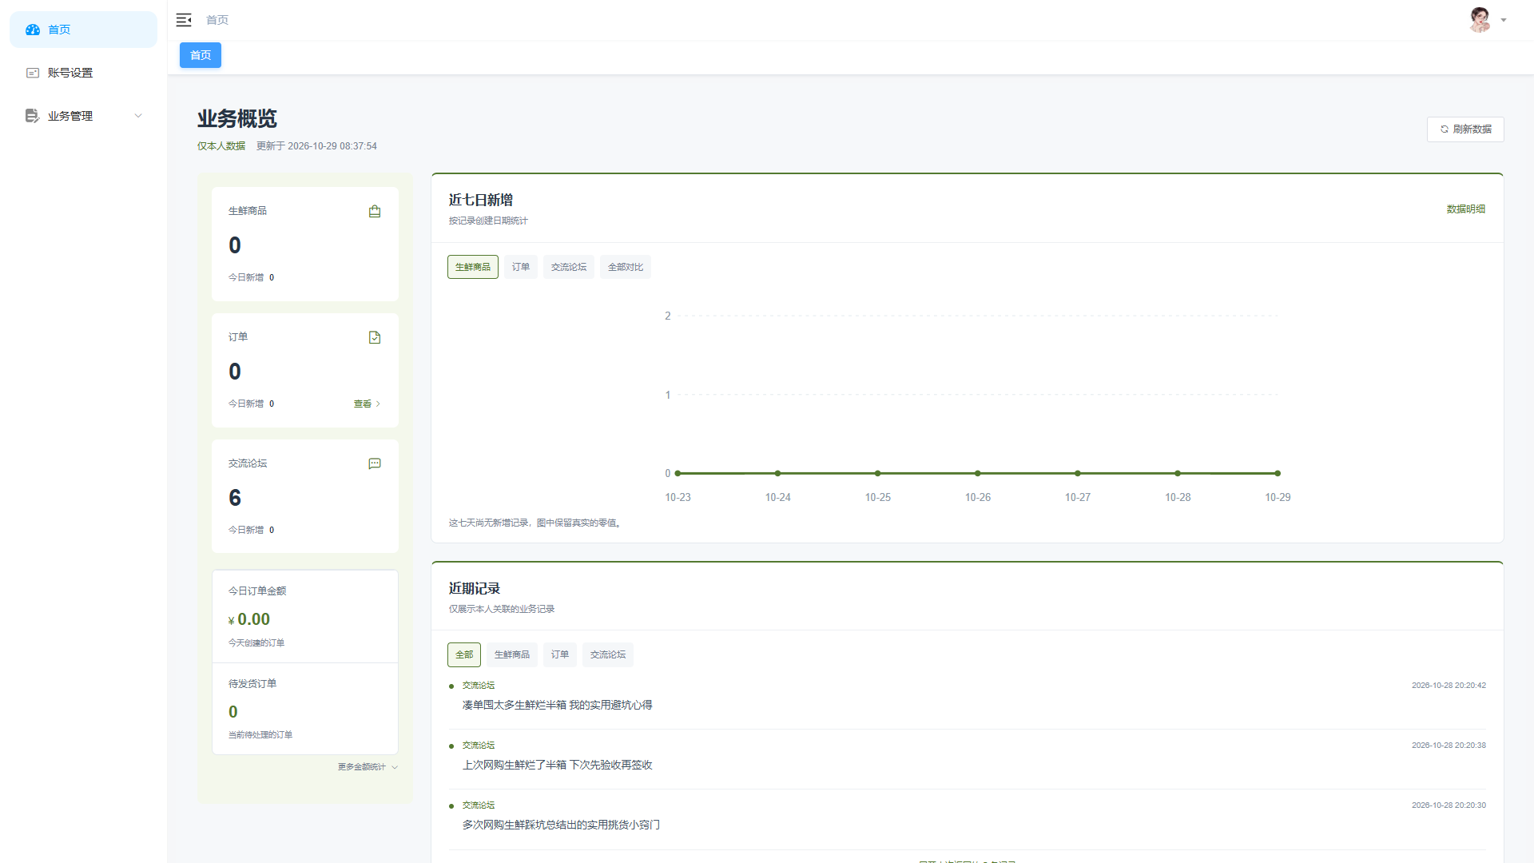Expand 更多金额统计
The image size is (1534, 863).
click(368, 767)
